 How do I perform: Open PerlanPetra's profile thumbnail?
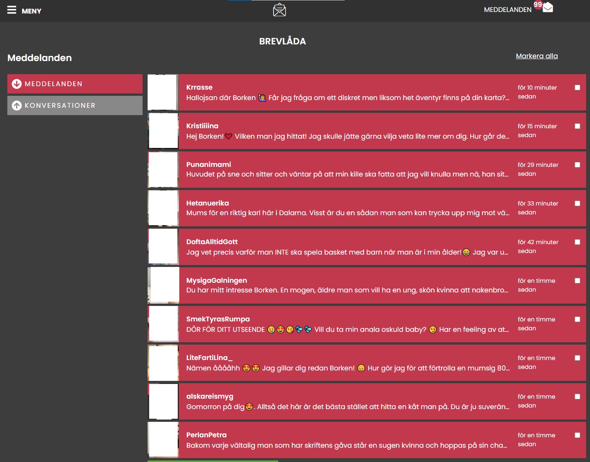click(163, 440)
